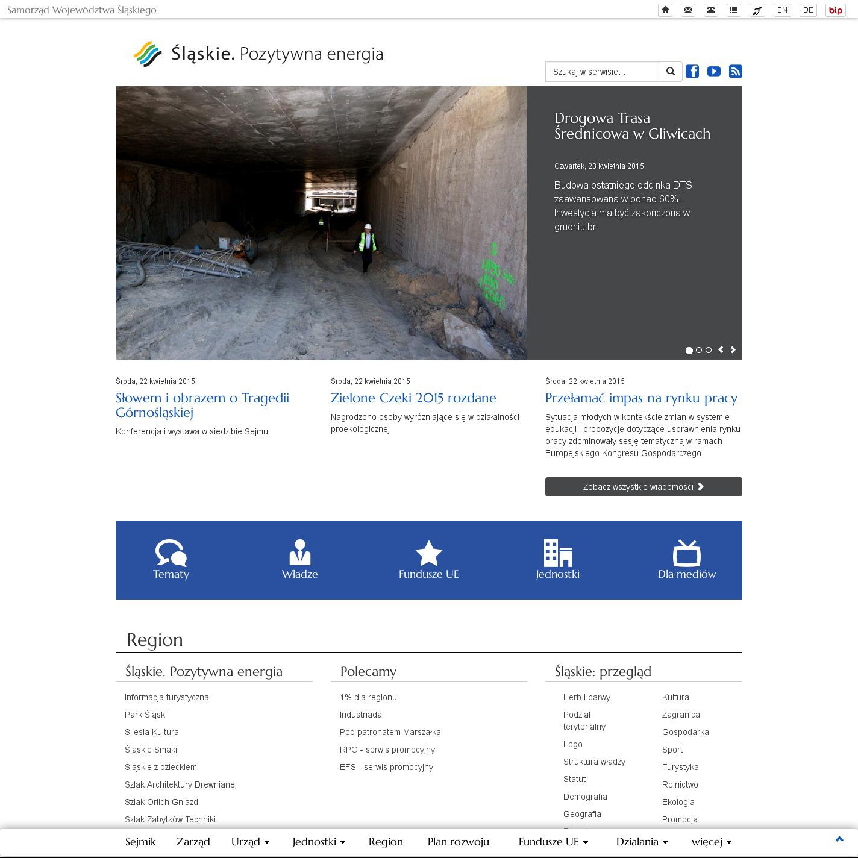Open the Facebook page icon
Viewport: 858px width, 858px height.
(692, 72)
